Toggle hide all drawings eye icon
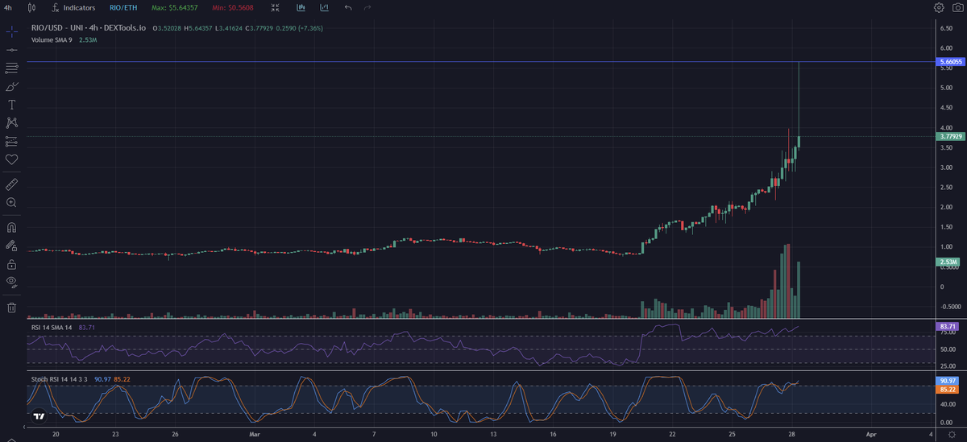The height and width of the screenshot is (442, 967). point(11,282)
